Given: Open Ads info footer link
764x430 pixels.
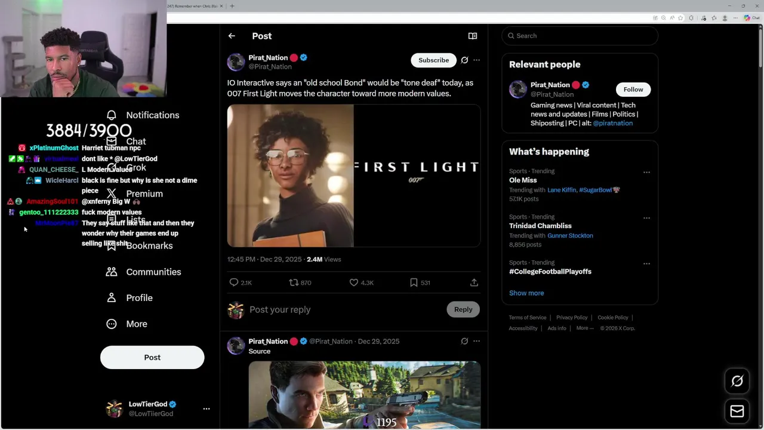Looking at the screenshot, I should pos(557,328).
